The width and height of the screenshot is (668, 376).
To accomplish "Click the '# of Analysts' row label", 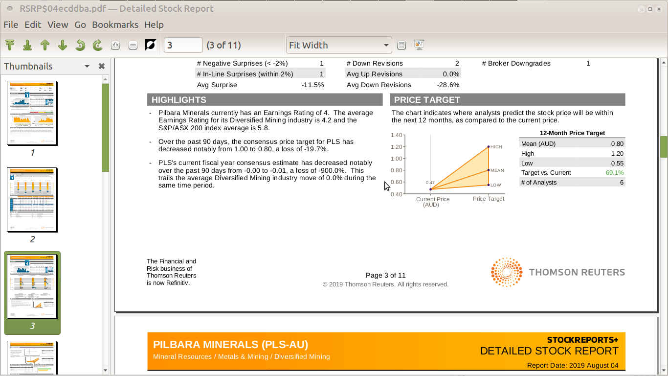I will click(539, 183).
